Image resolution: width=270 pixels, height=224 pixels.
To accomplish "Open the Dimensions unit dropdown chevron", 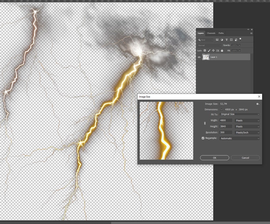I will [x=221, y=110].
